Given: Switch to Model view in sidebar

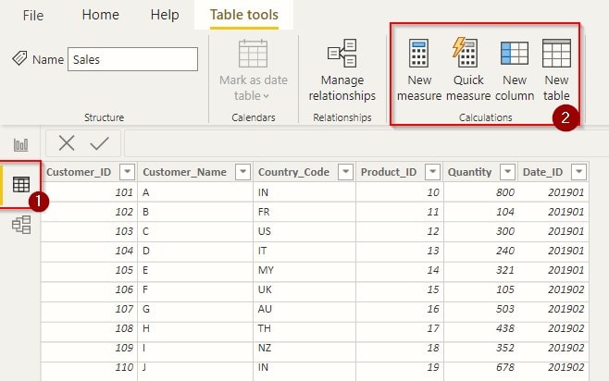Looking at the screenshot, I should 21,225.
